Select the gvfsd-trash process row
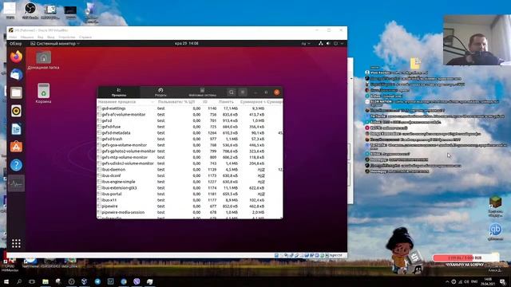 point(190,139)
